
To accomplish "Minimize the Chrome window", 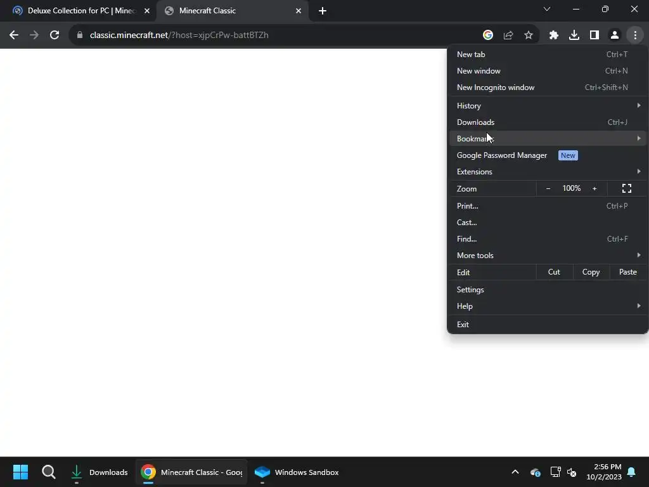I will (575, 9).
